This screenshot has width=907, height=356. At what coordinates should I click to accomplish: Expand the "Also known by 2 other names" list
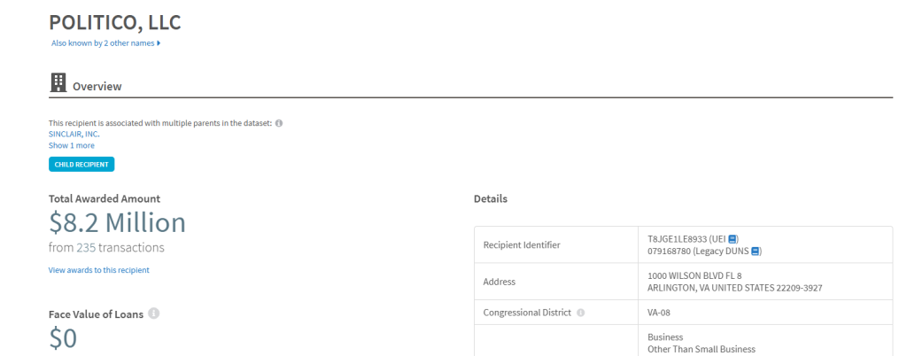[106, 43]
